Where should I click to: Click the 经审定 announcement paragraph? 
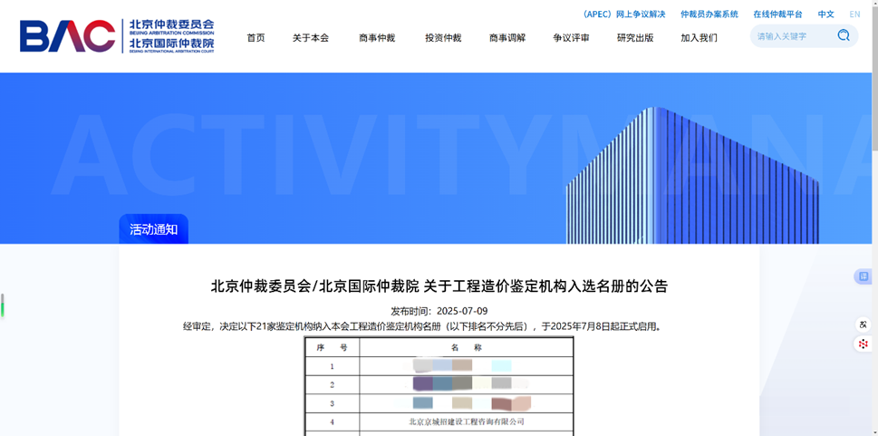pos(421,326)
